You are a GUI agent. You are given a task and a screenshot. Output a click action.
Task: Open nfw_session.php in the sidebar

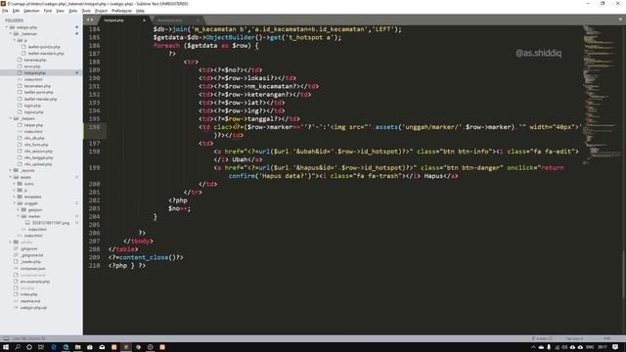coord(38,152)
